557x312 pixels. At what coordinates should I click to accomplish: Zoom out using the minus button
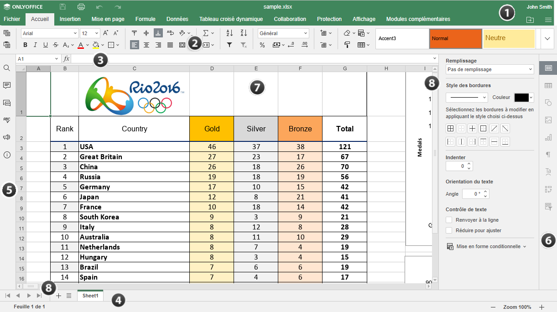pyautogui.click(x=493, y=307)
